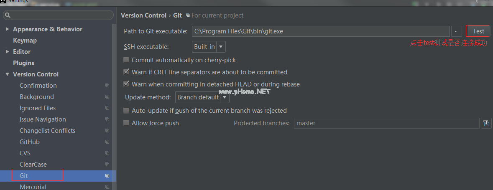
Task: Click the project-level icon beside Confirmation
Action: (107, 86)
